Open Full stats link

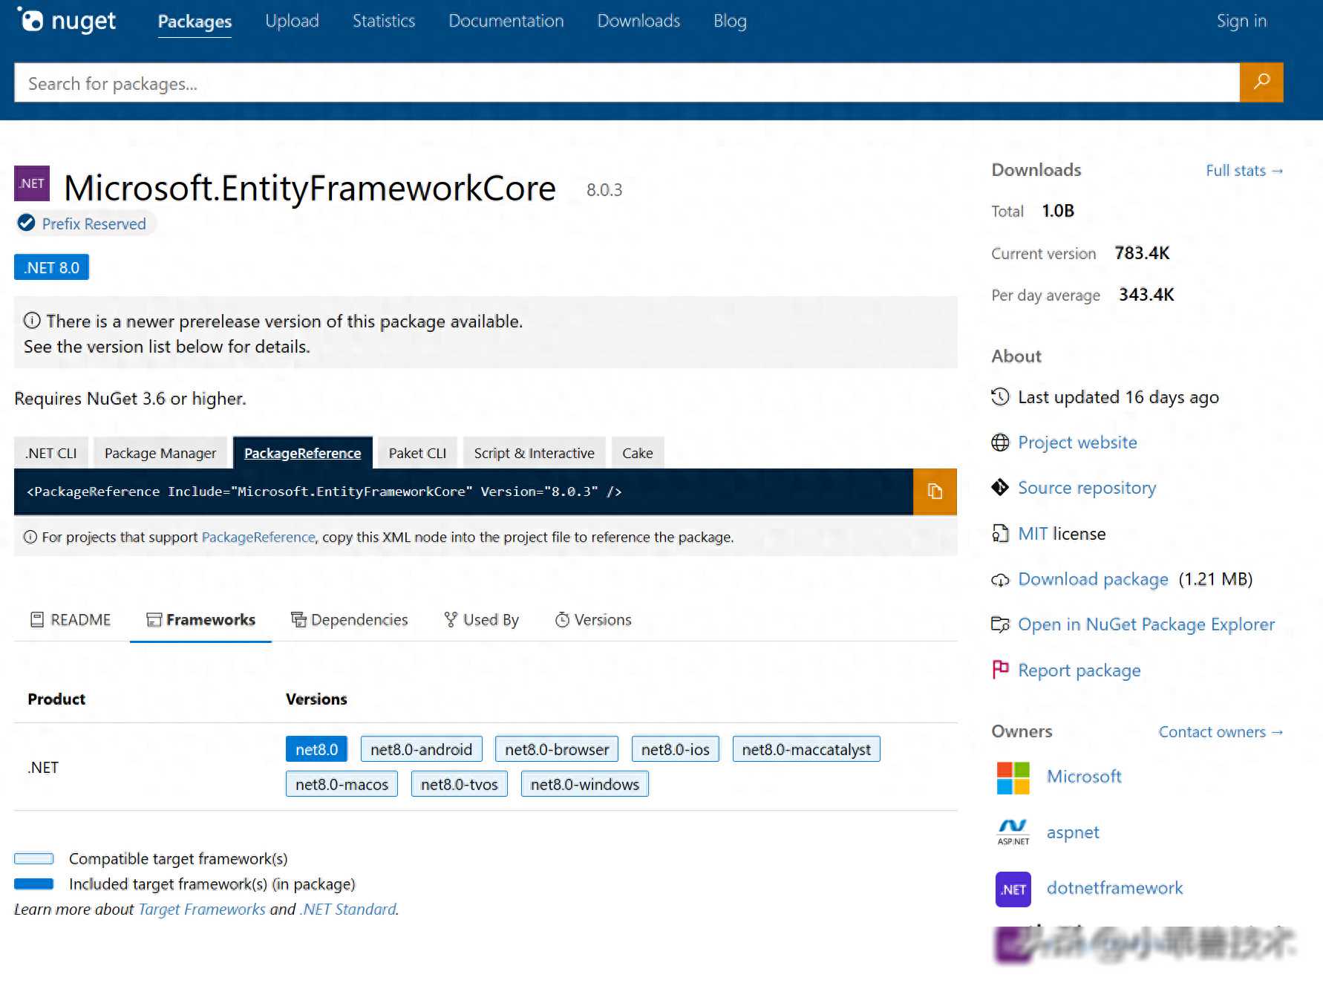pos(1244,170)
